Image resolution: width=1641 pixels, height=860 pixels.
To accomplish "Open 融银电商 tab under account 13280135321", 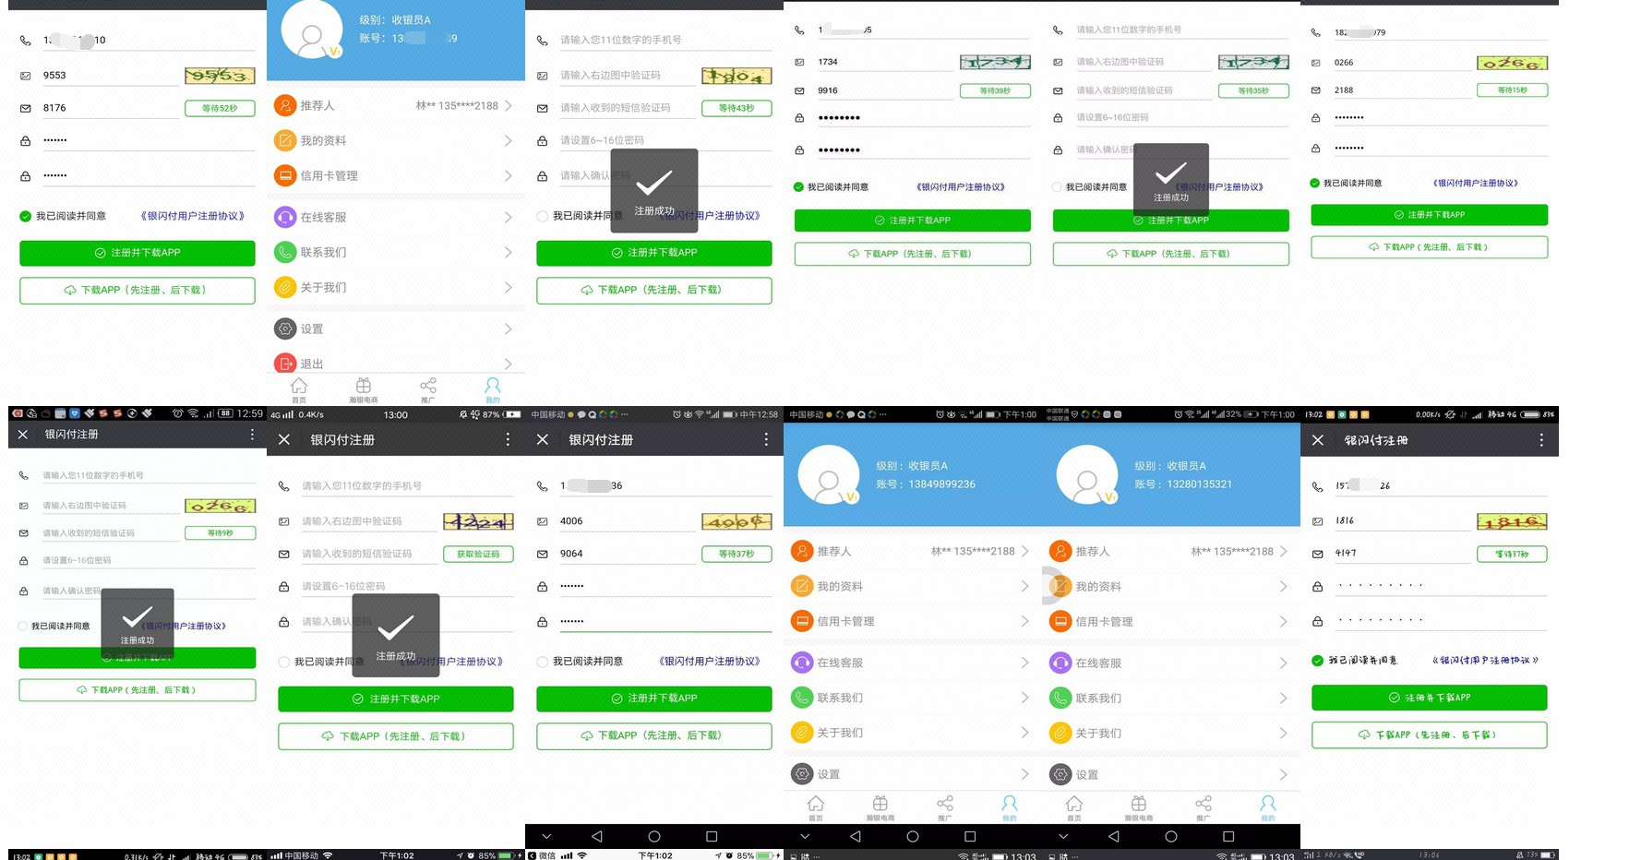I will tap(1139, 807).
